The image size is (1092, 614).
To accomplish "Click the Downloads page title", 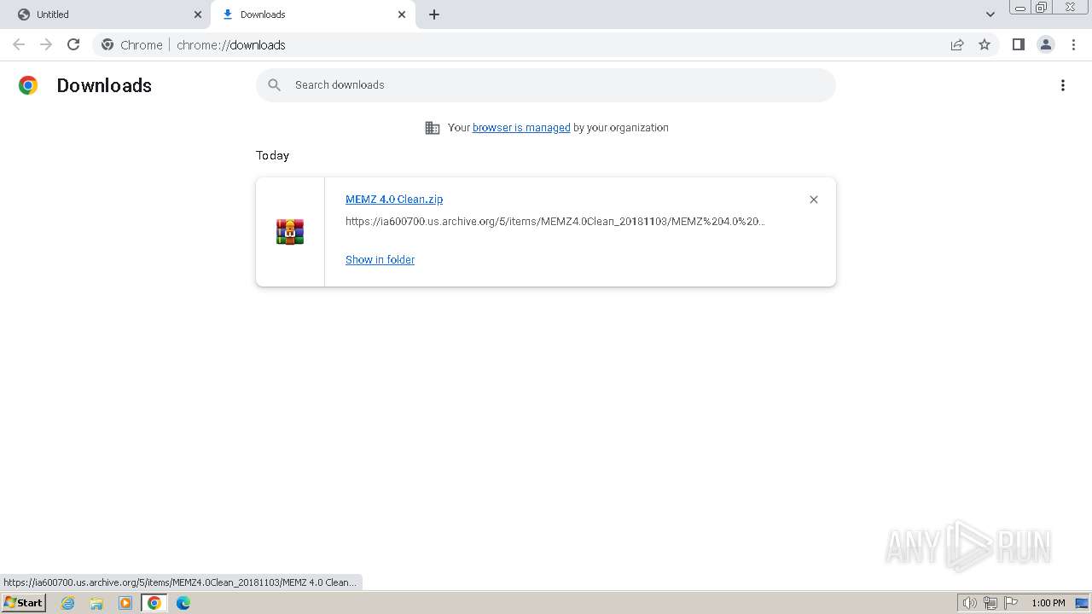I will (x=104, y=85).
